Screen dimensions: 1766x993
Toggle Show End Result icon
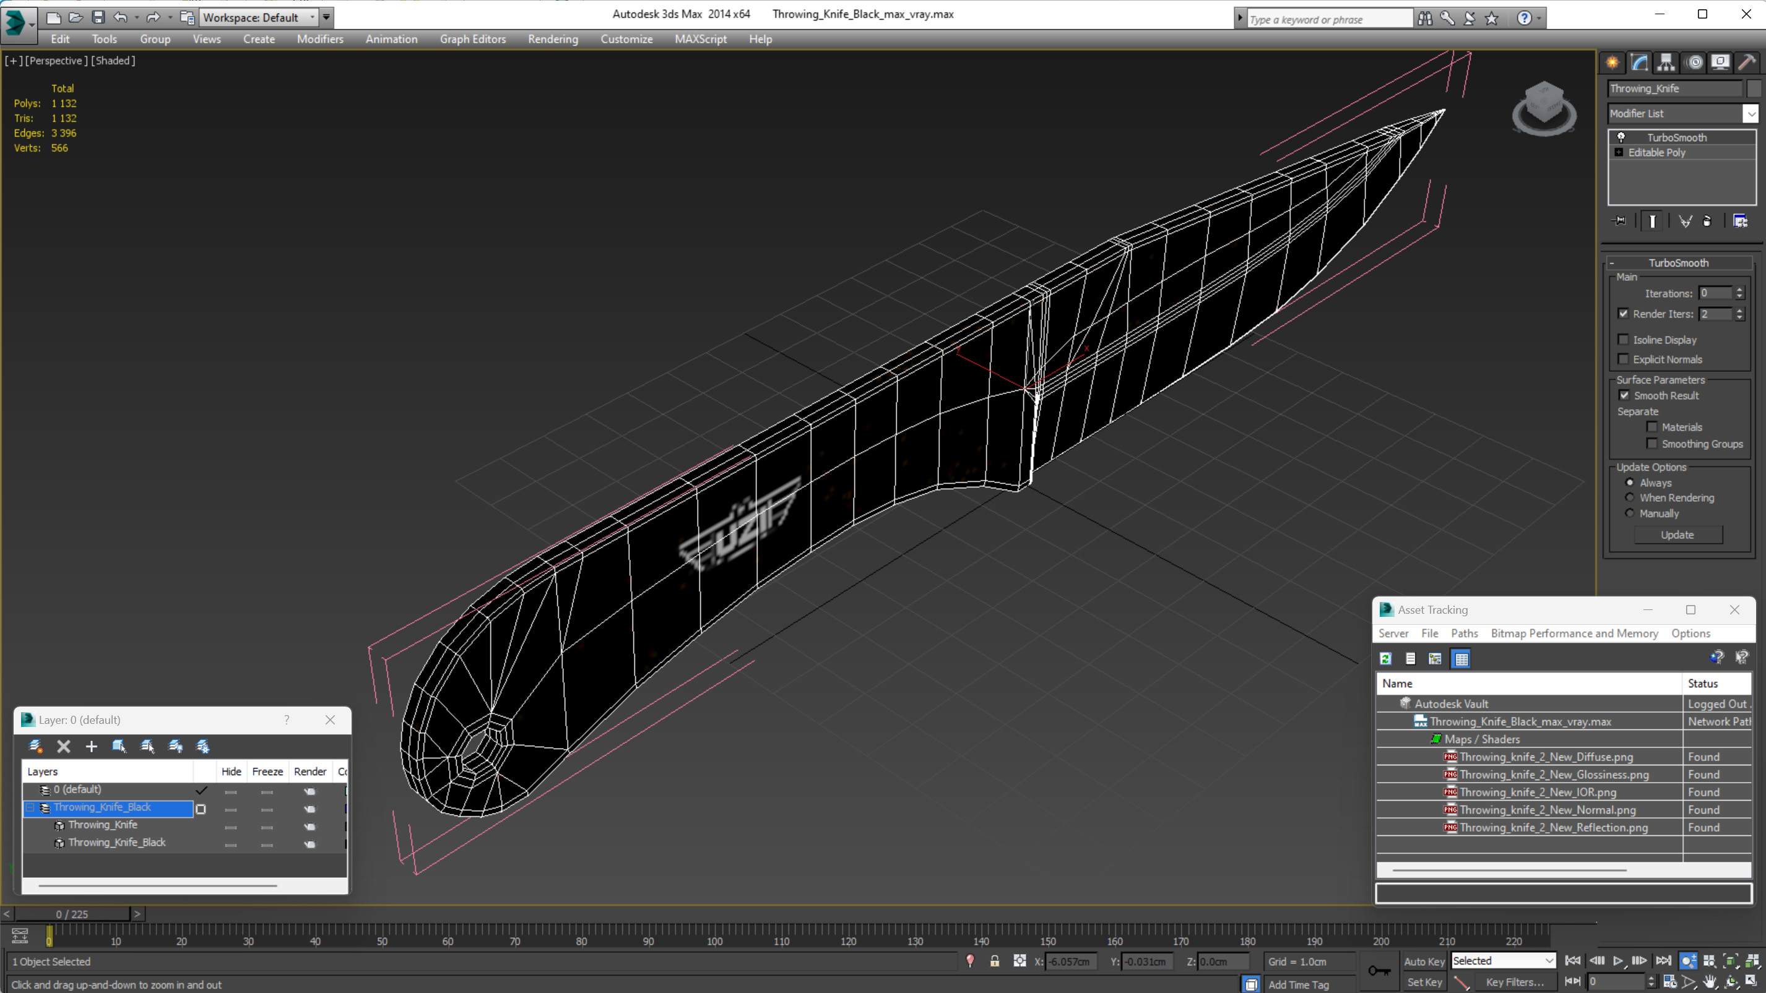[1653, 221]
